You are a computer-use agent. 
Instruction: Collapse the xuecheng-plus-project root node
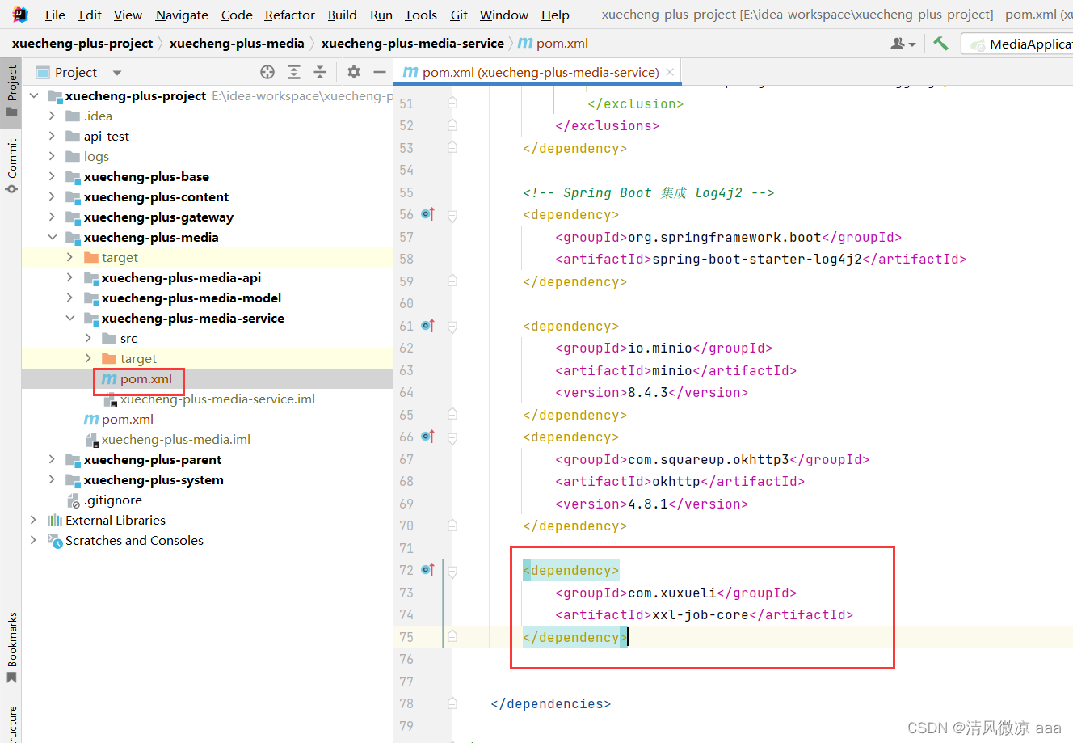[x=34, y=95]
